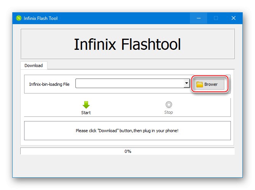The image size is (255, 190).
Task: Click the green Start download arrow
Action: pos(86,105)
